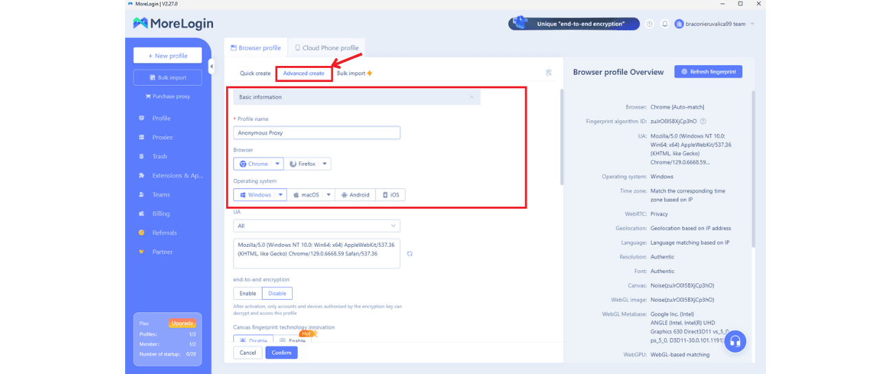Open the Profile section in the sidebar

pos(162,118)
